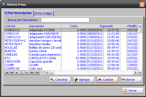Click description Canulas para Aspiracion
146x97 pixels.
[x=45, y=55]
